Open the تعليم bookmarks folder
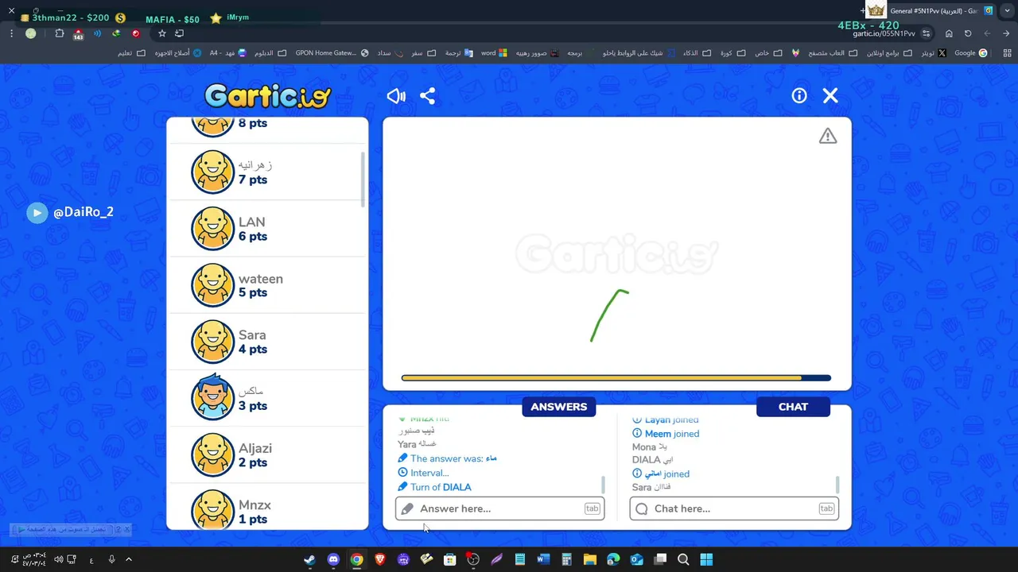The width and height of the screenshot is (1018, 572). [x=131, y=53]
